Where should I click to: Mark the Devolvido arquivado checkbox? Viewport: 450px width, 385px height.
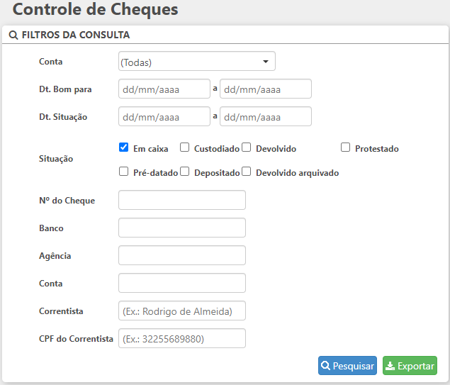(x=247, y=172)
